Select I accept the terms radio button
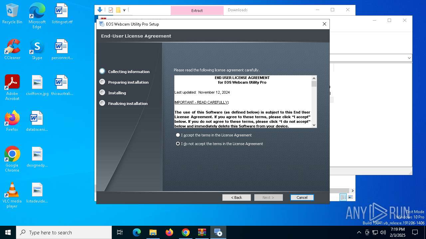The width and height of the screenshot is (426, 239). [x=178, y=135]
